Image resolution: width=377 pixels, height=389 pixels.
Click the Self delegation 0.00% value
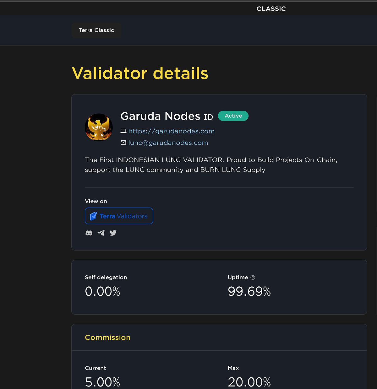[x=102, y=291]
